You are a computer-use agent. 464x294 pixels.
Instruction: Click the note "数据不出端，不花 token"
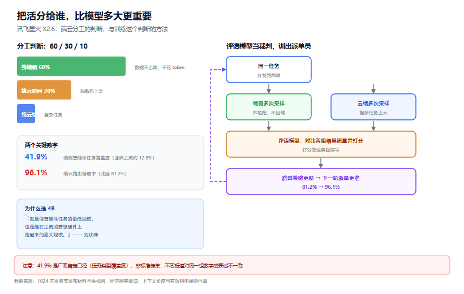[160, 67]
